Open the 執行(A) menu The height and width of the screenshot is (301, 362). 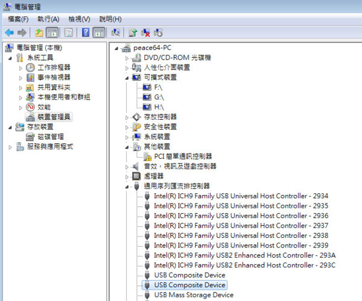coord(48,19)
